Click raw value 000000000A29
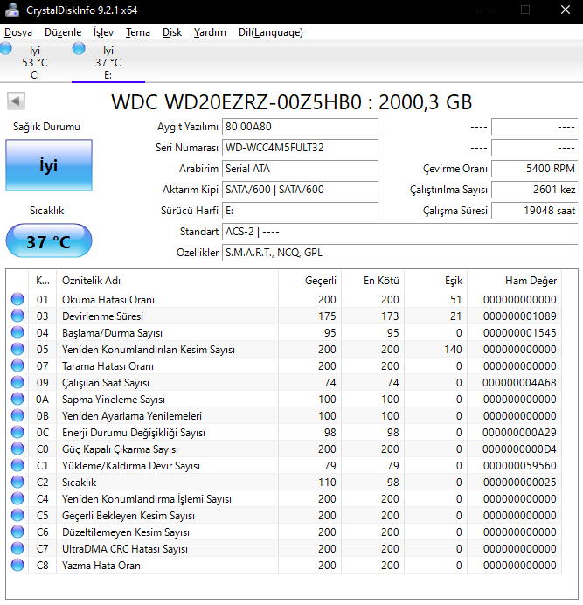This screenshot has width=583, height=605. click(x=519, y=432)
